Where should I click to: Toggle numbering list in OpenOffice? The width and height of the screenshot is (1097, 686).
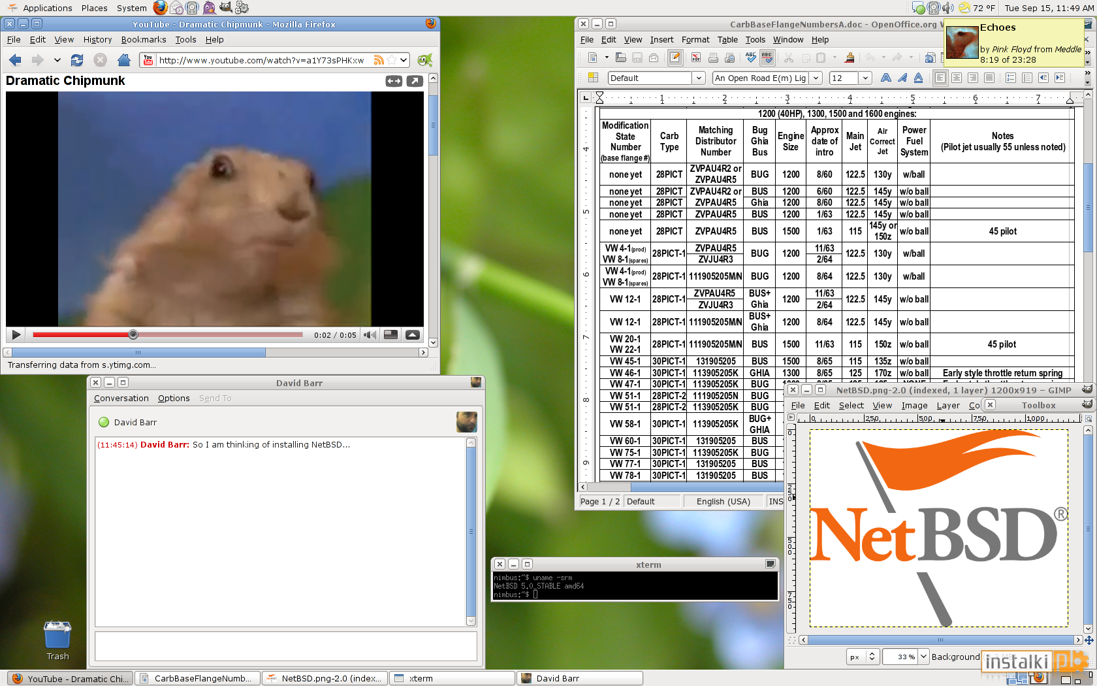pos(1011,78)
